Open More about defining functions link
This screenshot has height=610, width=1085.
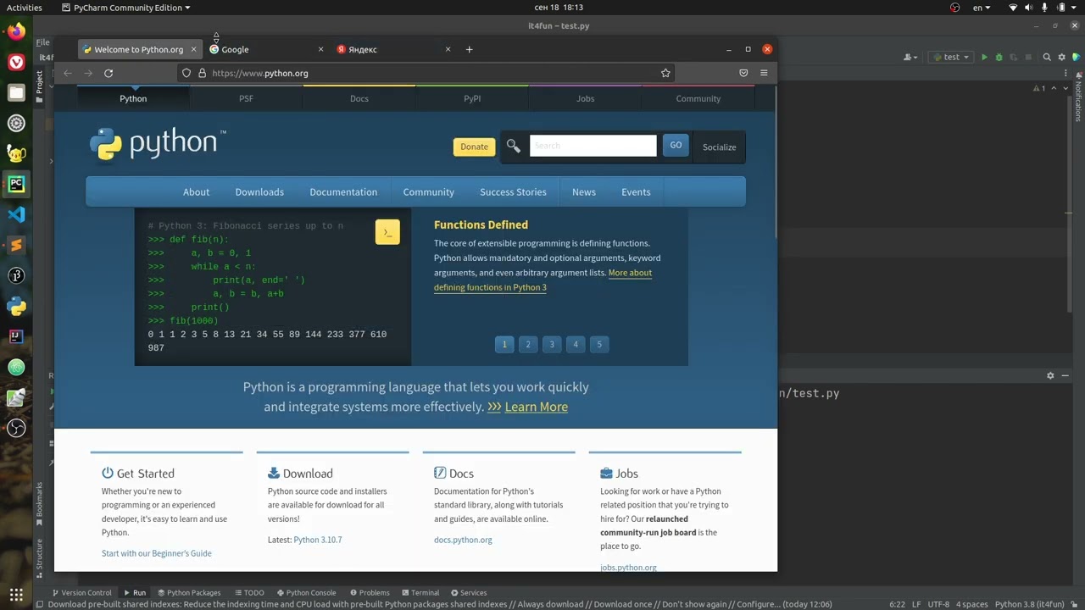pyautogui.click(x=542, y=280)
